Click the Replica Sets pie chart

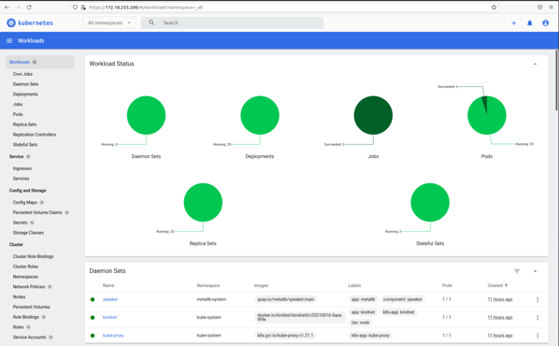pyautogui.click(x=203, y=202)
